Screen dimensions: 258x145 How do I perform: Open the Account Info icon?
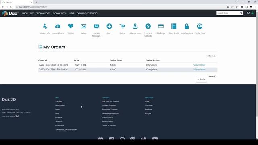(x=45, y=26)
